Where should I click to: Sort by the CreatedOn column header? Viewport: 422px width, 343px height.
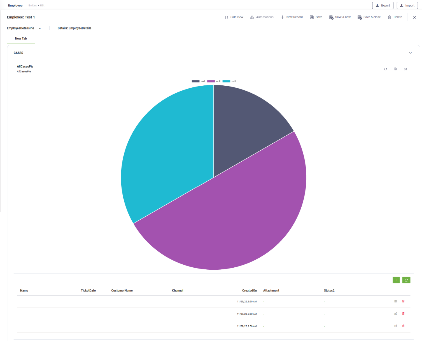[x=249, y=291]
